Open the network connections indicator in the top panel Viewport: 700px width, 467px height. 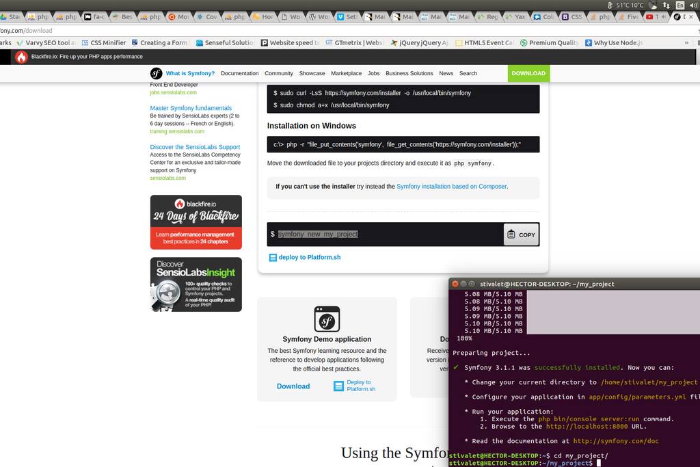click(x=667, y=5)
